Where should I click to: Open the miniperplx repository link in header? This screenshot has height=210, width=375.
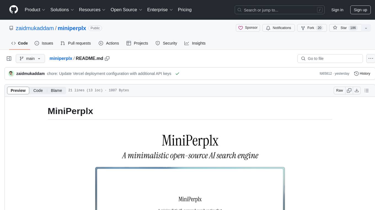tap(72, 28)
